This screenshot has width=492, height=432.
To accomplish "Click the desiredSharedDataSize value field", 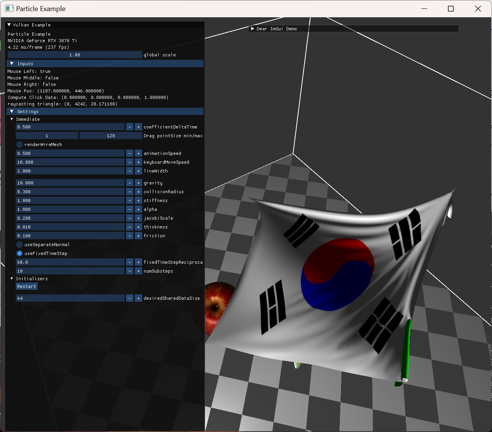I will pos(70,298).
